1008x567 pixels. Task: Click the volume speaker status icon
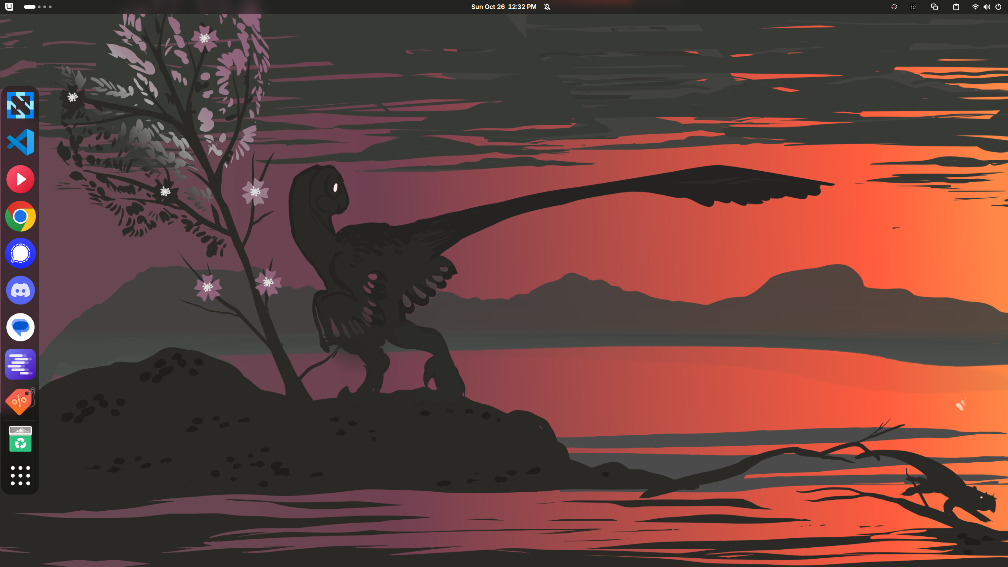click(x=986, y=7)
